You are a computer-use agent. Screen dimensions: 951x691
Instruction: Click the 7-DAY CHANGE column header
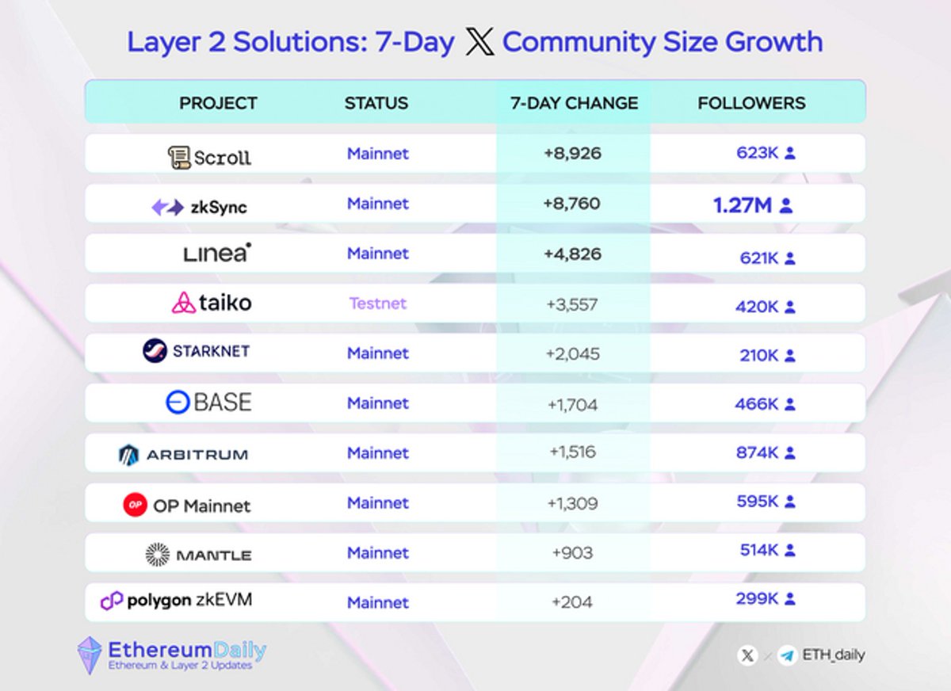574,103
